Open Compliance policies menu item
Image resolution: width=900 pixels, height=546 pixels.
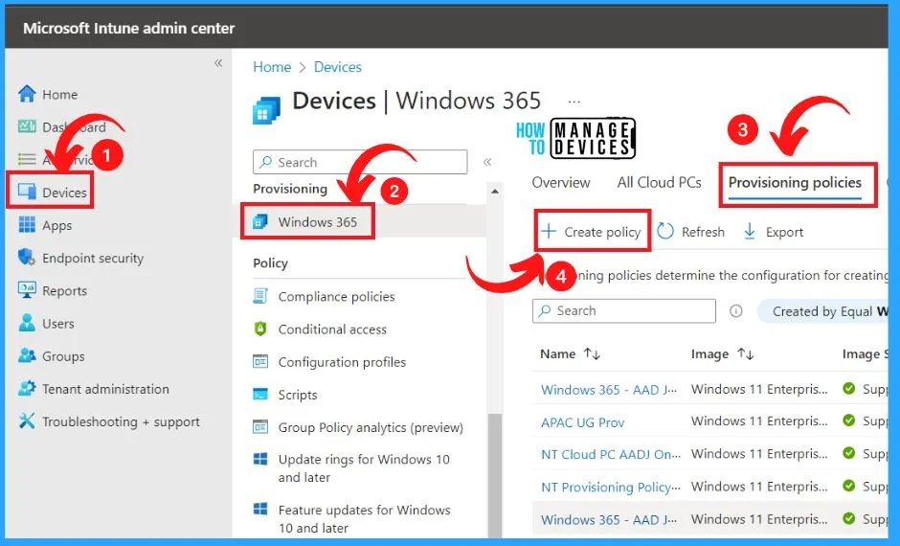(336, 296)
